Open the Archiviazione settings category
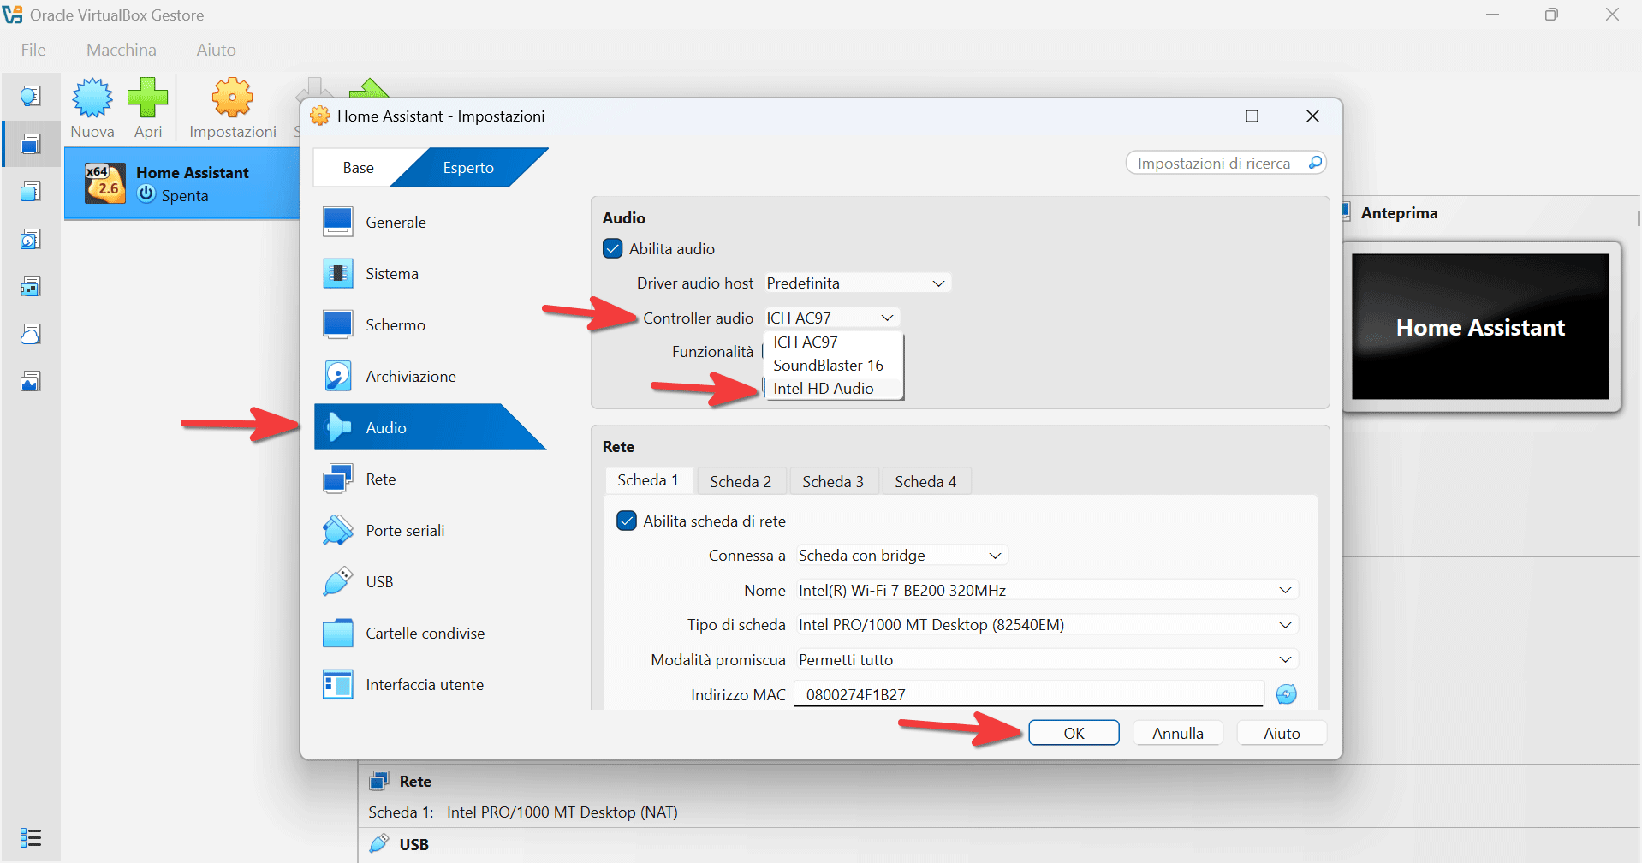Image resolution: width=1642 pixels, height=863 pixels. point(430,376)
